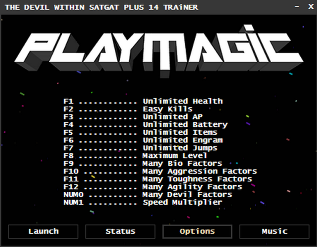This screenshot has height=247, width=317.
Task: Select the F4 Unlimited Battery line
Action: (146, 125)
